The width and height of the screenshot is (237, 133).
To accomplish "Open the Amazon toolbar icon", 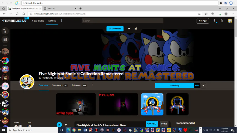I will (221, 3).
